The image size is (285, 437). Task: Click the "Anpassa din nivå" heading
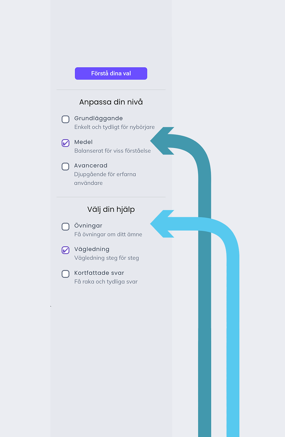(x=111, y=102)
